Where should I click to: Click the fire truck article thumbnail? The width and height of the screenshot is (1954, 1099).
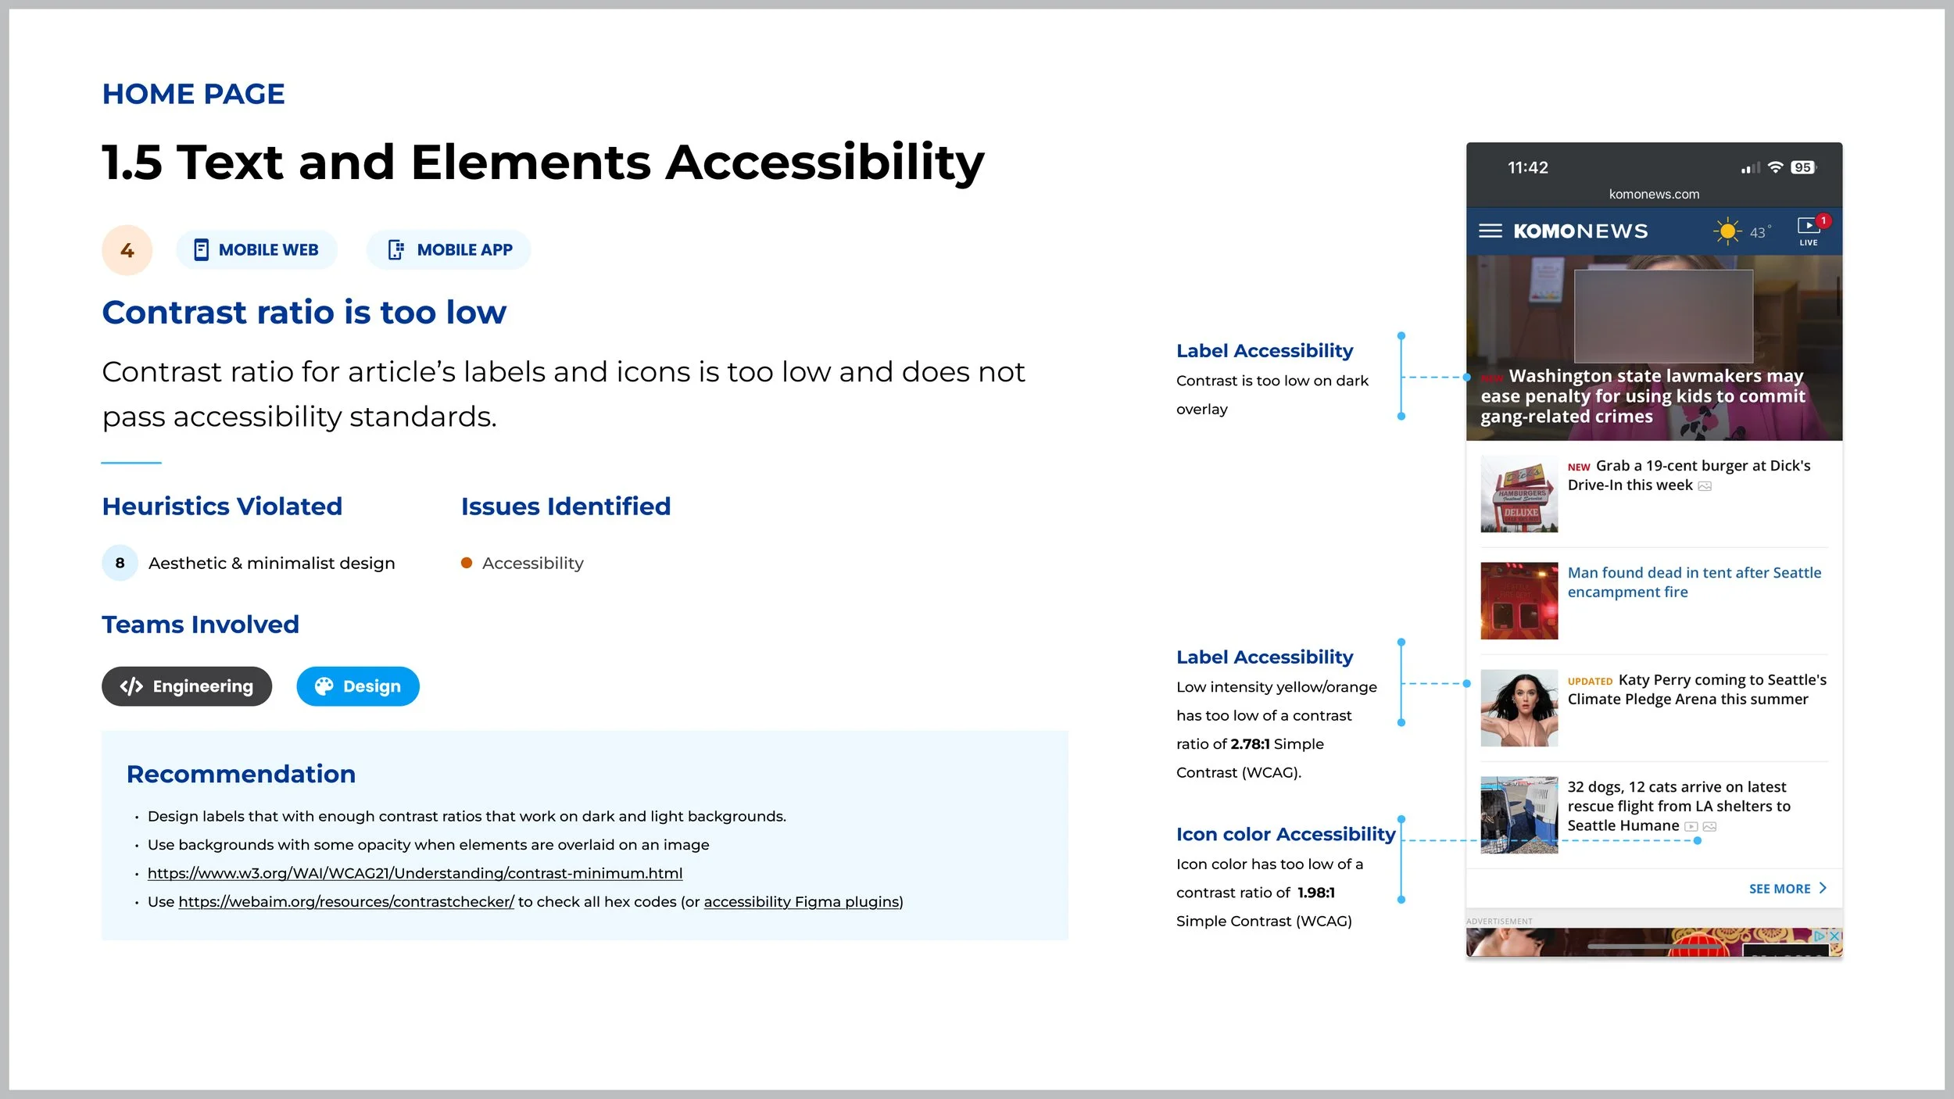pos(1519,601)
